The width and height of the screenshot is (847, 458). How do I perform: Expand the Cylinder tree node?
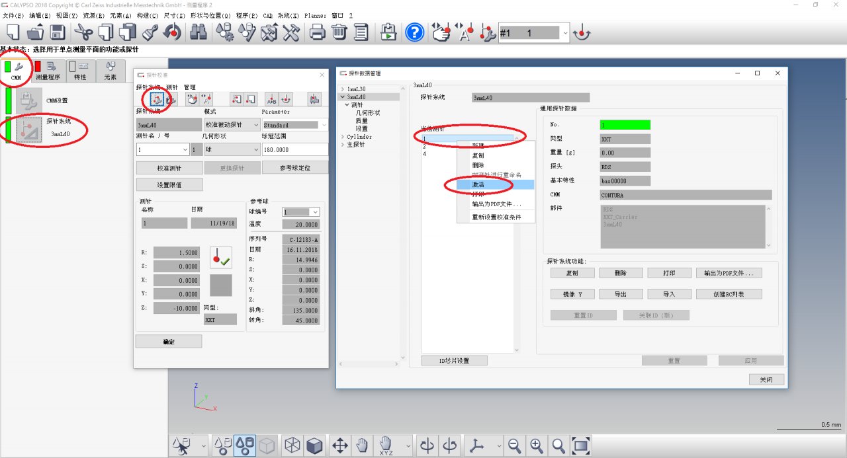click(343, 137)
